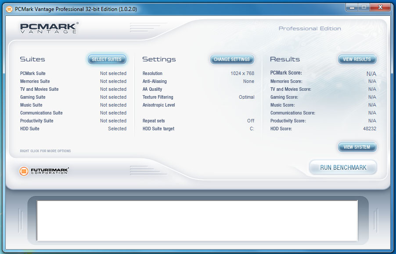Click the PCMark Score N/A value
The height and width of the screenshot is (254, 396).
point(371,74)
